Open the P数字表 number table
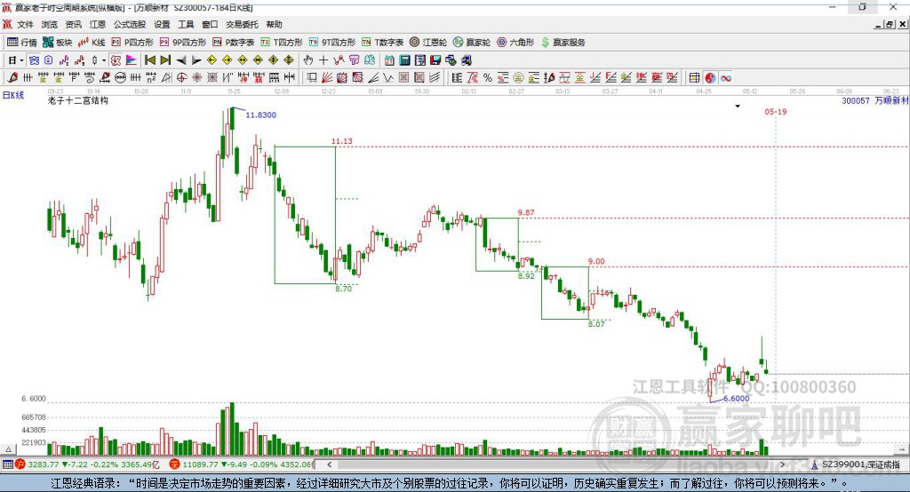This screenshot has width=910, height=492. point(234,43)
